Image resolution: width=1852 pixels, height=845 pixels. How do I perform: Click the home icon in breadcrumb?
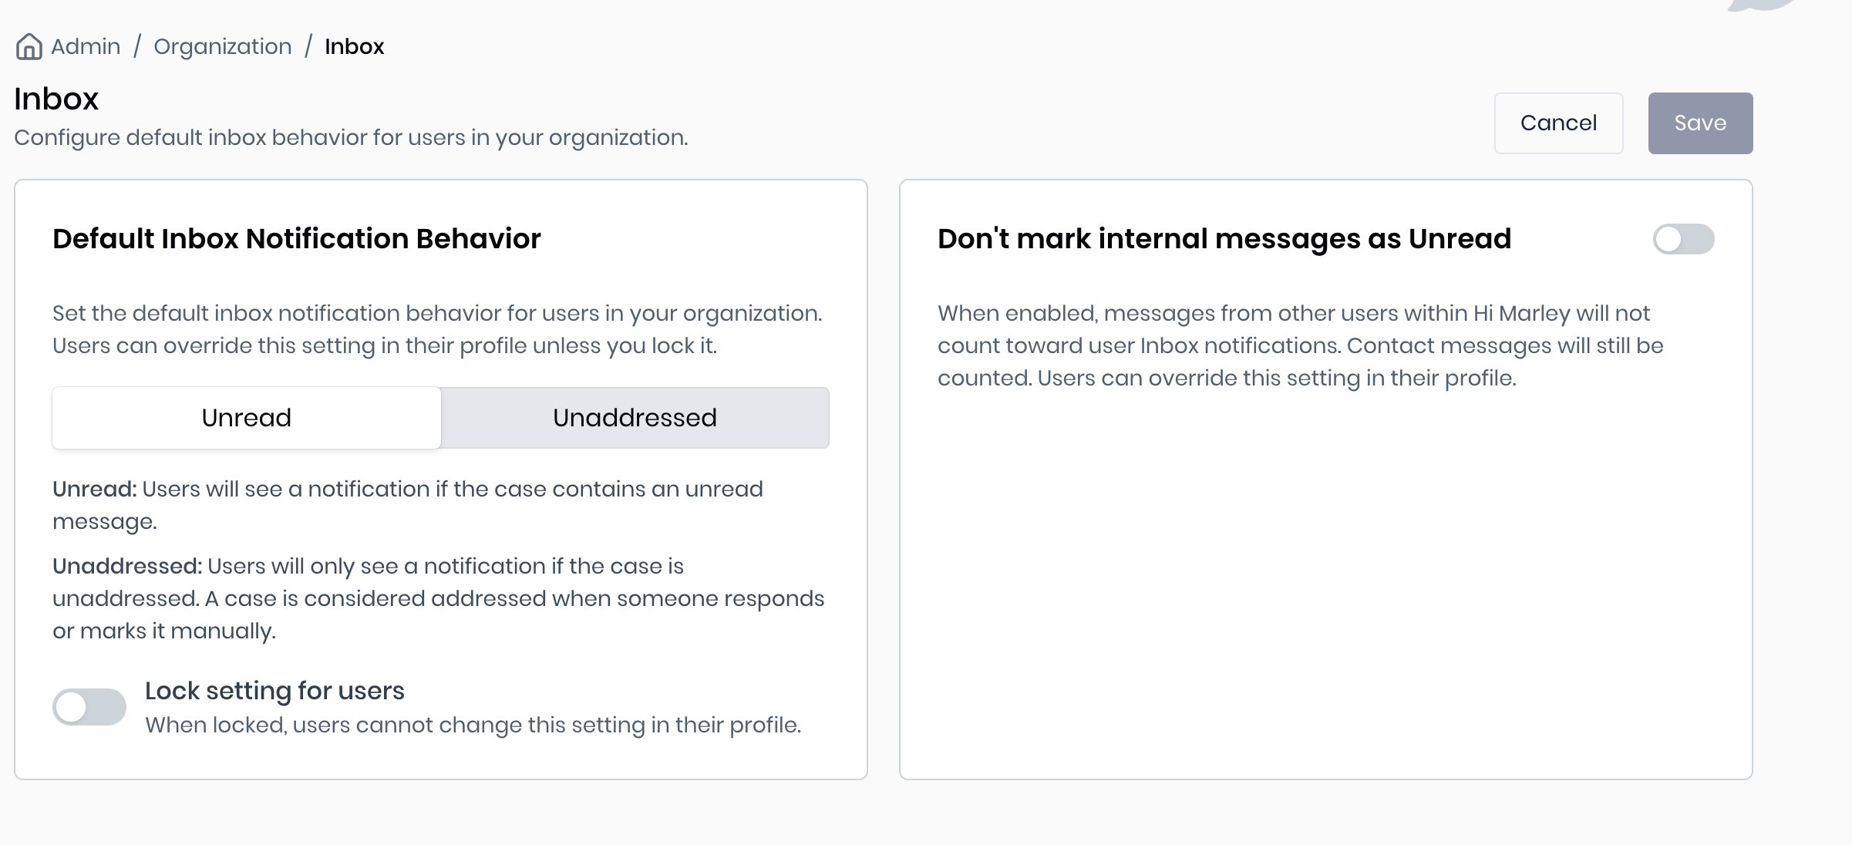click(x=29, y=46)
